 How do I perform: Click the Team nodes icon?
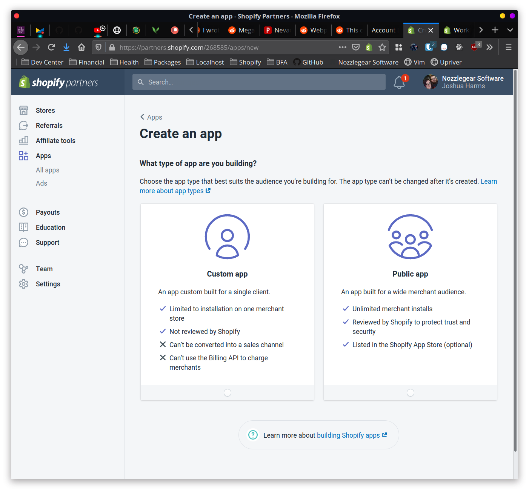(x=23, y=269)
